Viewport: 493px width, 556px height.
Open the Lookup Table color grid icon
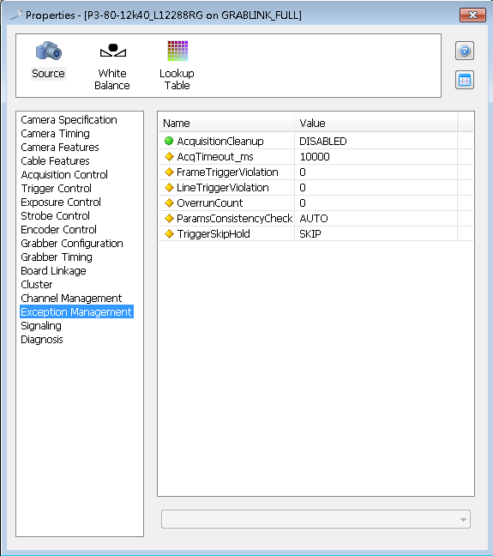pos(177,51)
